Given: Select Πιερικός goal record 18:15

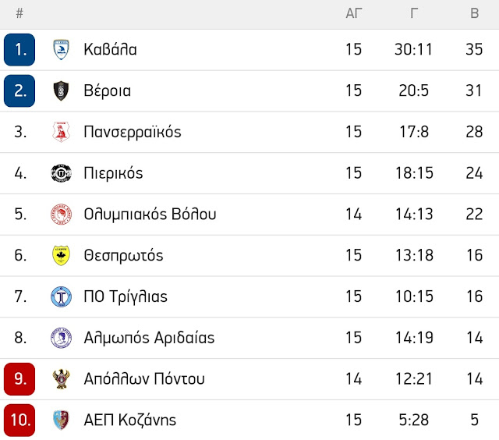Looking at the screenshot, I should pyautogui.click(x=414, y=173).
